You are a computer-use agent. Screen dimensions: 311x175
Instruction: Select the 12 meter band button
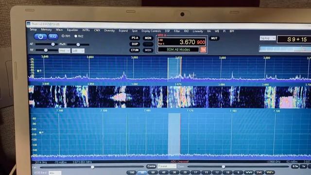[217, 173]
